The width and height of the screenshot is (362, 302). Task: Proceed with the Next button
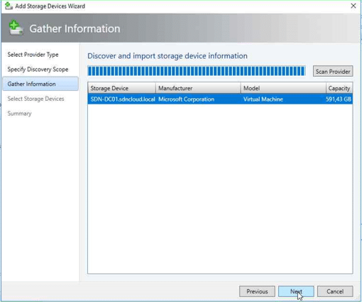[296, 291]
